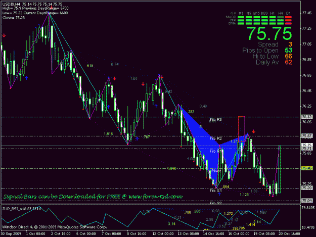The width and height of the screenshot is (316, 237).
Task: Click the .886 label in the RSI panel
Action: tap(197, 211)
